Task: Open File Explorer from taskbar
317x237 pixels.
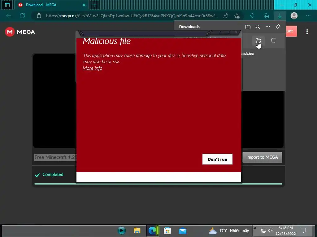Action: pyautogui.click(x=137, y=231)
